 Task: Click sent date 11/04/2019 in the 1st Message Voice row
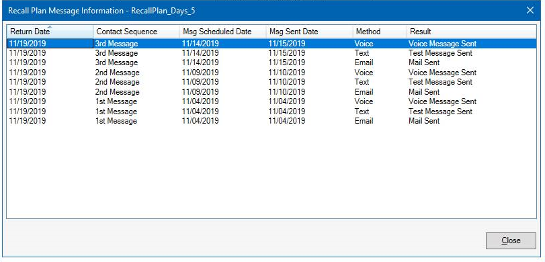pos(287,101)
